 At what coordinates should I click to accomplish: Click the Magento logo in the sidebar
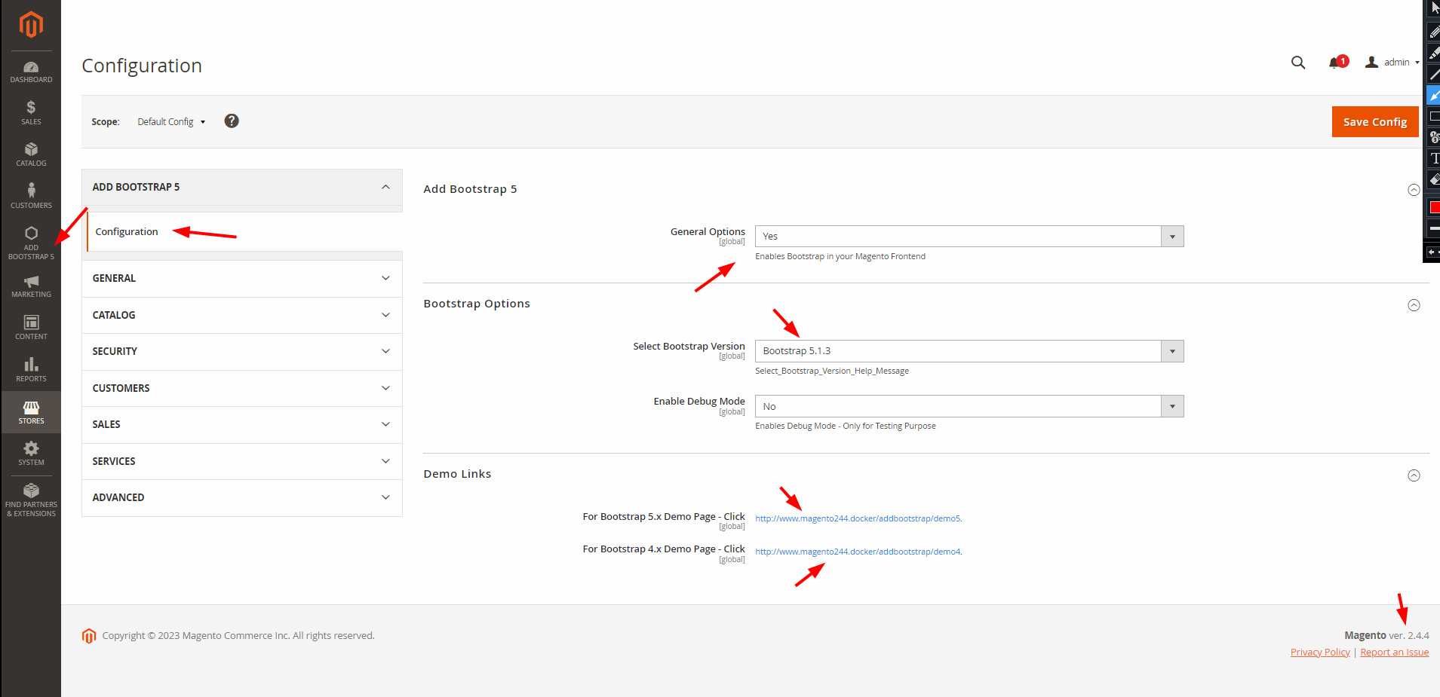tap(31, 25)
